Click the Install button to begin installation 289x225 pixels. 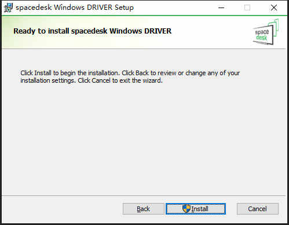coord(196,209)
